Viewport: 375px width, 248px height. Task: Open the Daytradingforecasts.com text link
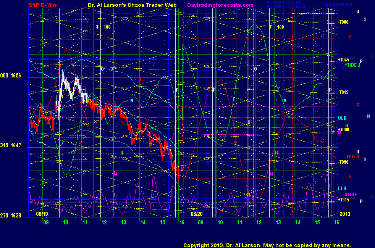click(x=220, y=5)
